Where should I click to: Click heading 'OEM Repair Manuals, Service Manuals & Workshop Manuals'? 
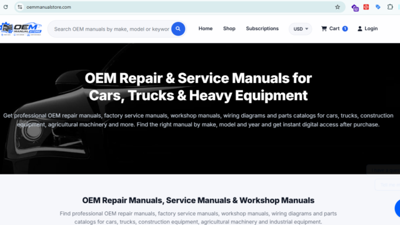click(198, 201)
